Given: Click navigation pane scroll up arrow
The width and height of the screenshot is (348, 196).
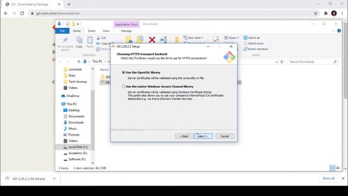Looking at the screenshot, I should coord(92,69).
